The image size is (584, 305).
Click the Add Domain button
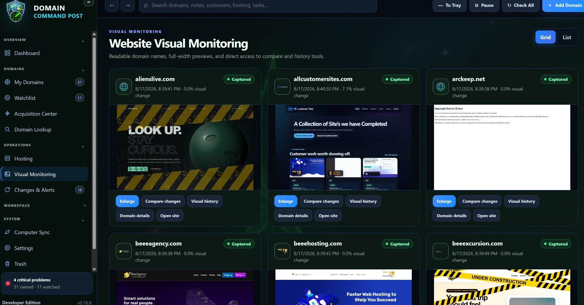[x=563, y=5]
